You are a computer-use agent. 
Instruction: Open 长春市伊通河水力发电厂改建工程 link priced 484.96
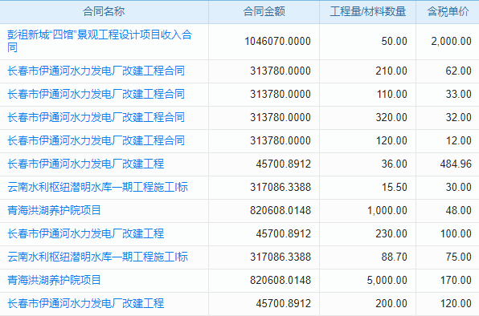(x=86, y=164)
